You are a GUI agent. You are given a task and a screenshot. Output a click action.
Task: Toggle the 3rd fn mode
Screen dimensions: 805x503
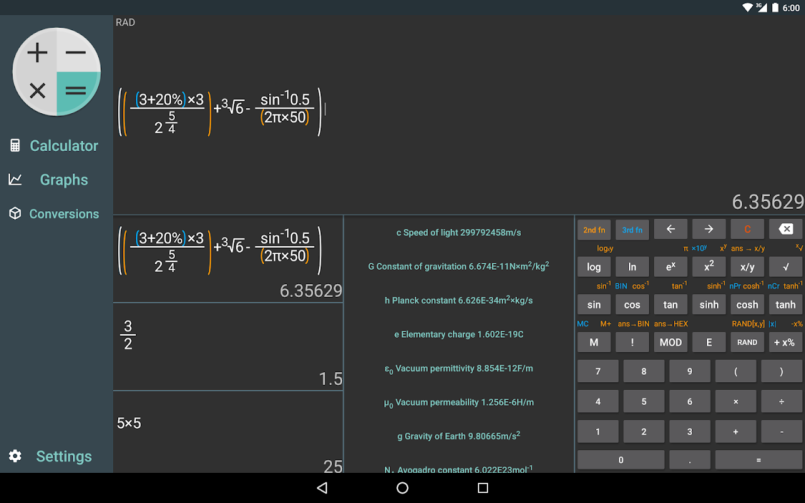click(x=632, y=229)
